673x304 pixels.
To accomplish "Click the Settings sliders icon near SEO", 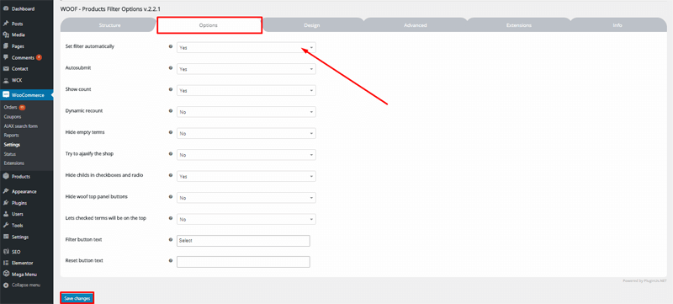I will click(x=6, y=237).
